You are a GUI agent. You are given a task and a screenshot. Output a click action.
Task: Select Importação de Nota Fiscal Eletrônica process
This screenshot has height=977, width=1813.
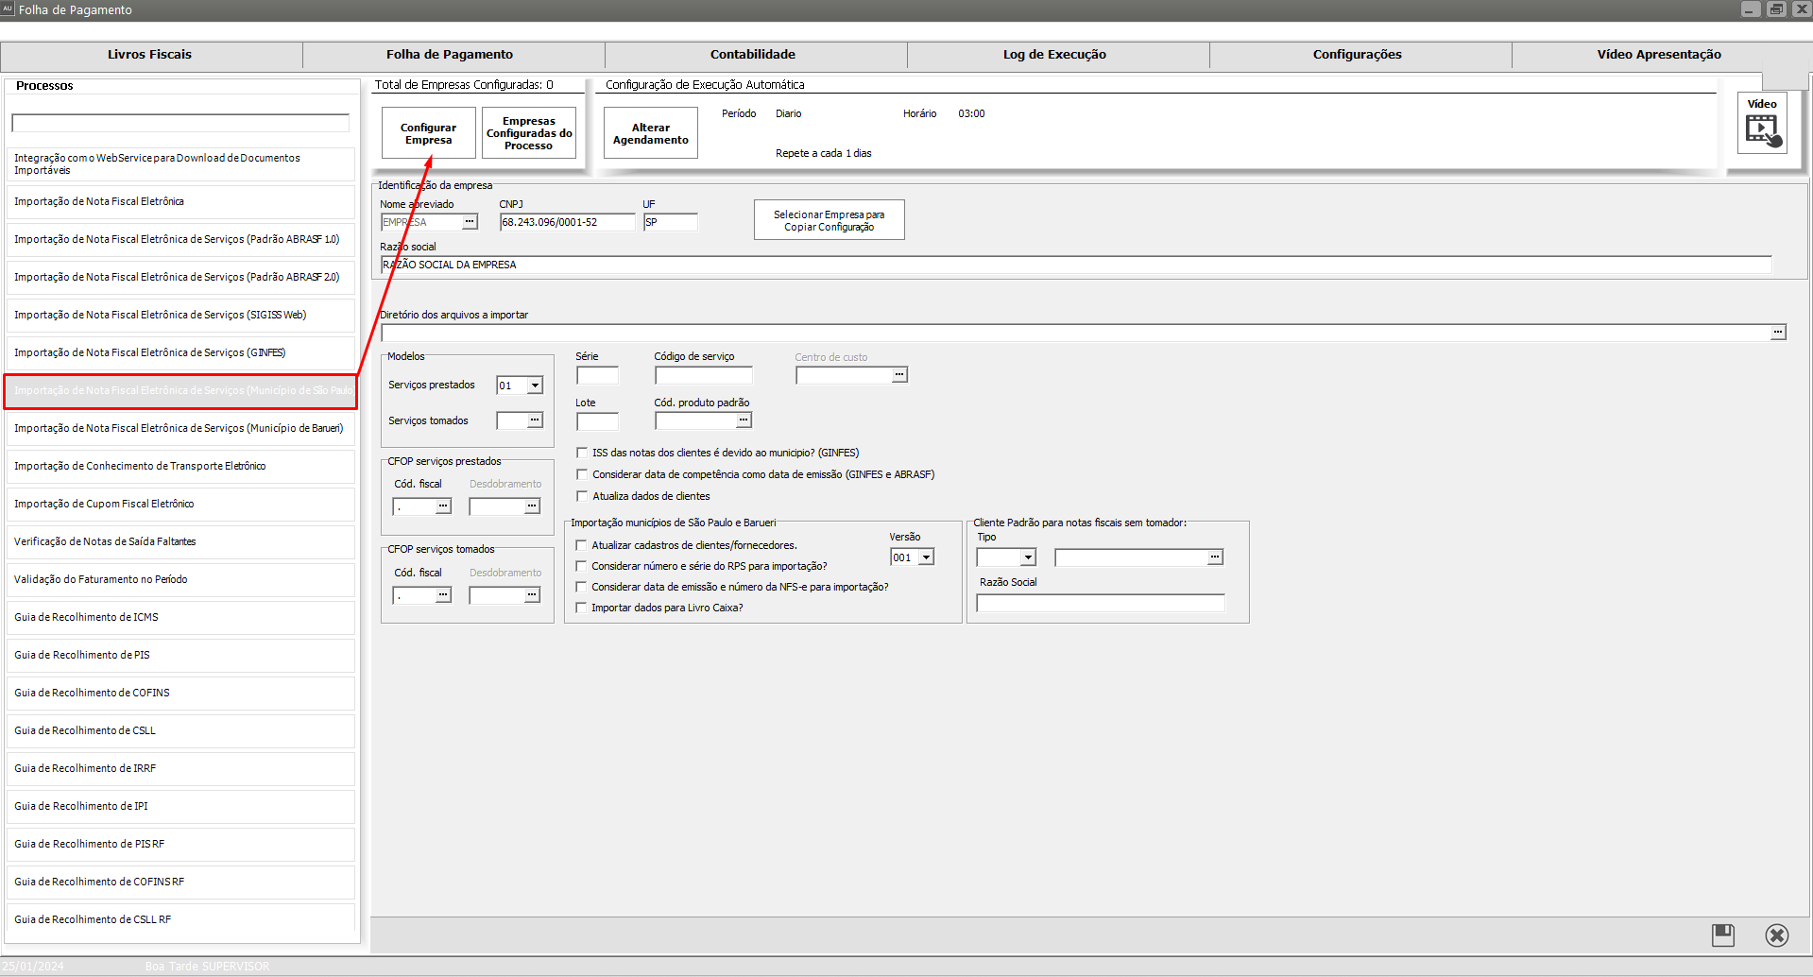(x=180, y=202)
